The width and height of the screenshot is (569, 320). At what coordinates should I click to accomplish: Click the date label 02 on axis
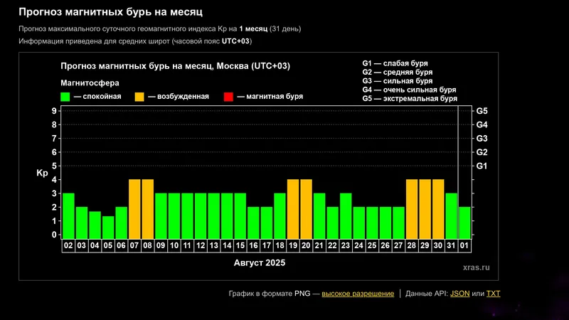pos(68,245)
